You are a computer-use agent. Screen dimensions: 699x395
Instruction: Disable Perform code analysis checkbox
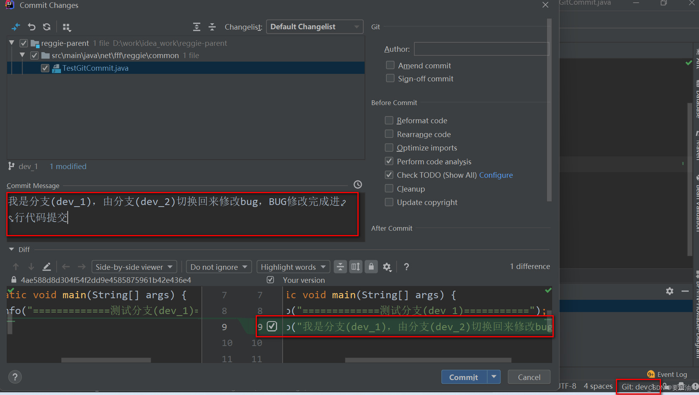pyautogui.click(x=389, y=161)
